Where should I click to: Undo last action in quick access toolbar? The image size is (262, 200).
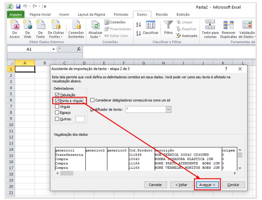[x=25, y=6]
